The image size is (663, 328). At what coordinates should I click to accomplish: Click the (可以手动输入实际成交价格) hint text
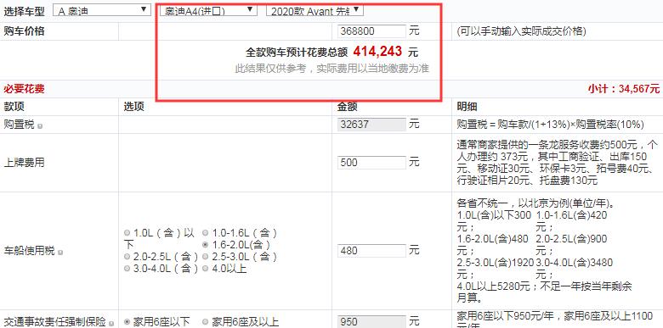521,31
